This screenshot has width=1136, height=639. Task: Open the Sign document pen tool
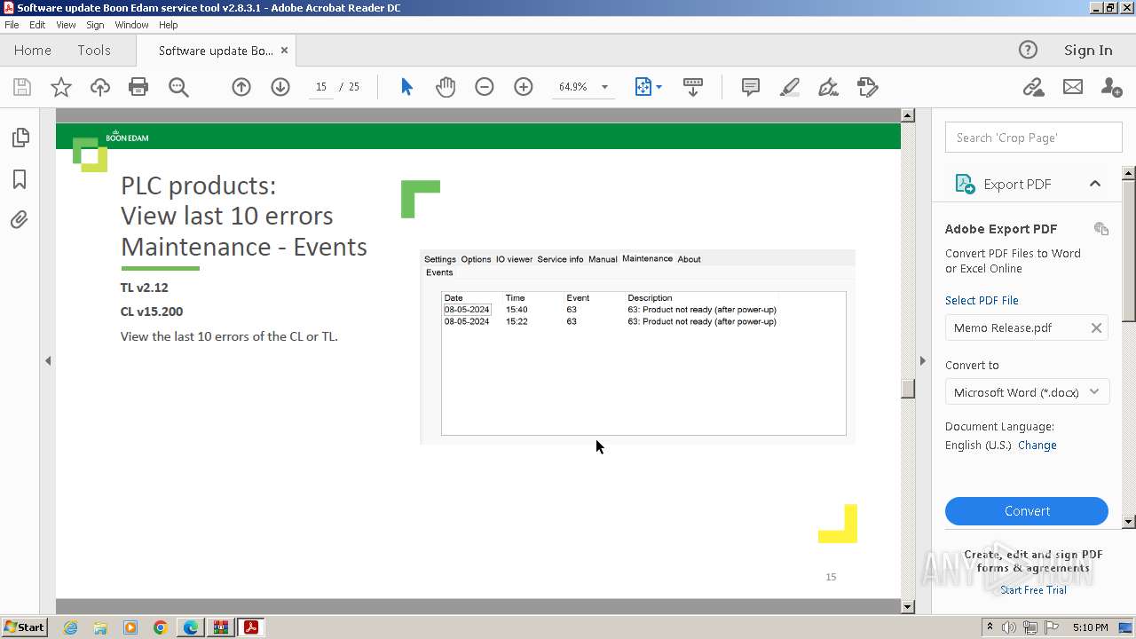click(828, 87)
